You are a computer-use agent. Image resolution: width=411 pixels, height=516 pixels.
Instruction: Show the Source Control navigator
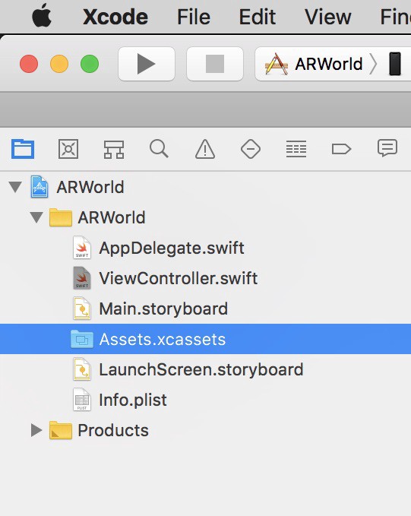(68, 149)
